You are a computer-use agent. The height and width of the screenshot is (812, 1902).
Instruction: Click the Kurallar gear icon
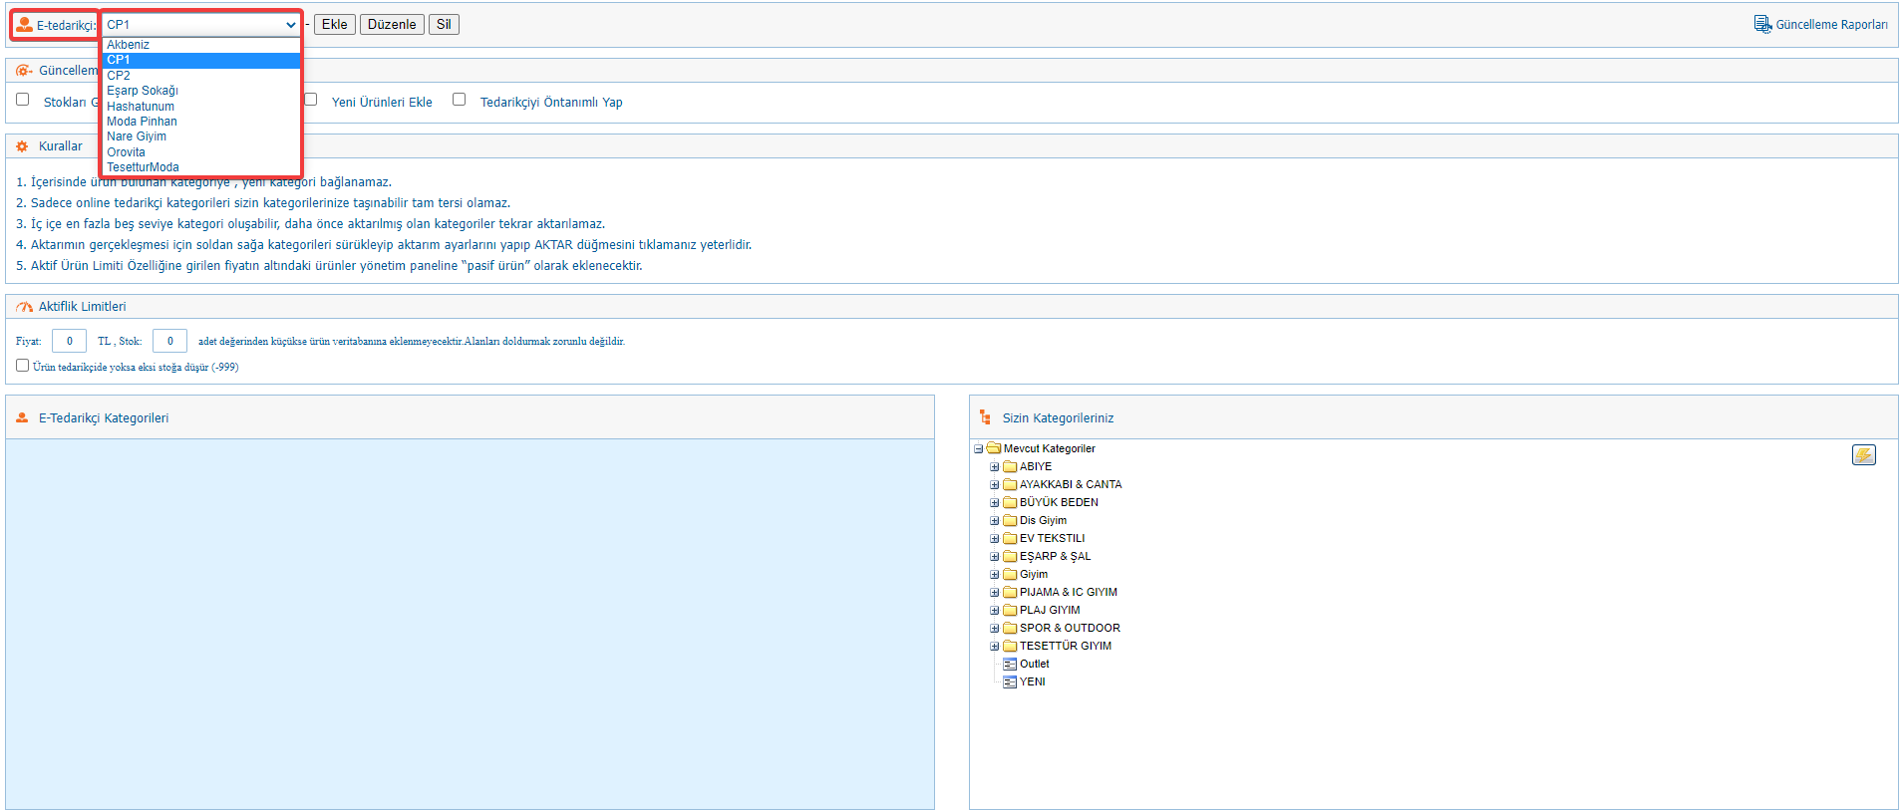click(23, 146)
